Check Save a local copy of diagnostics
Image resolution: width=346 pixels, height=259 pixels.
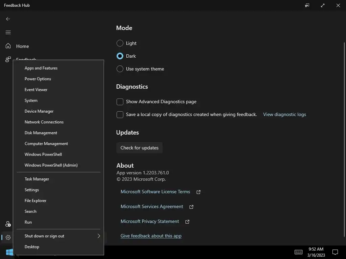[120, 115]
